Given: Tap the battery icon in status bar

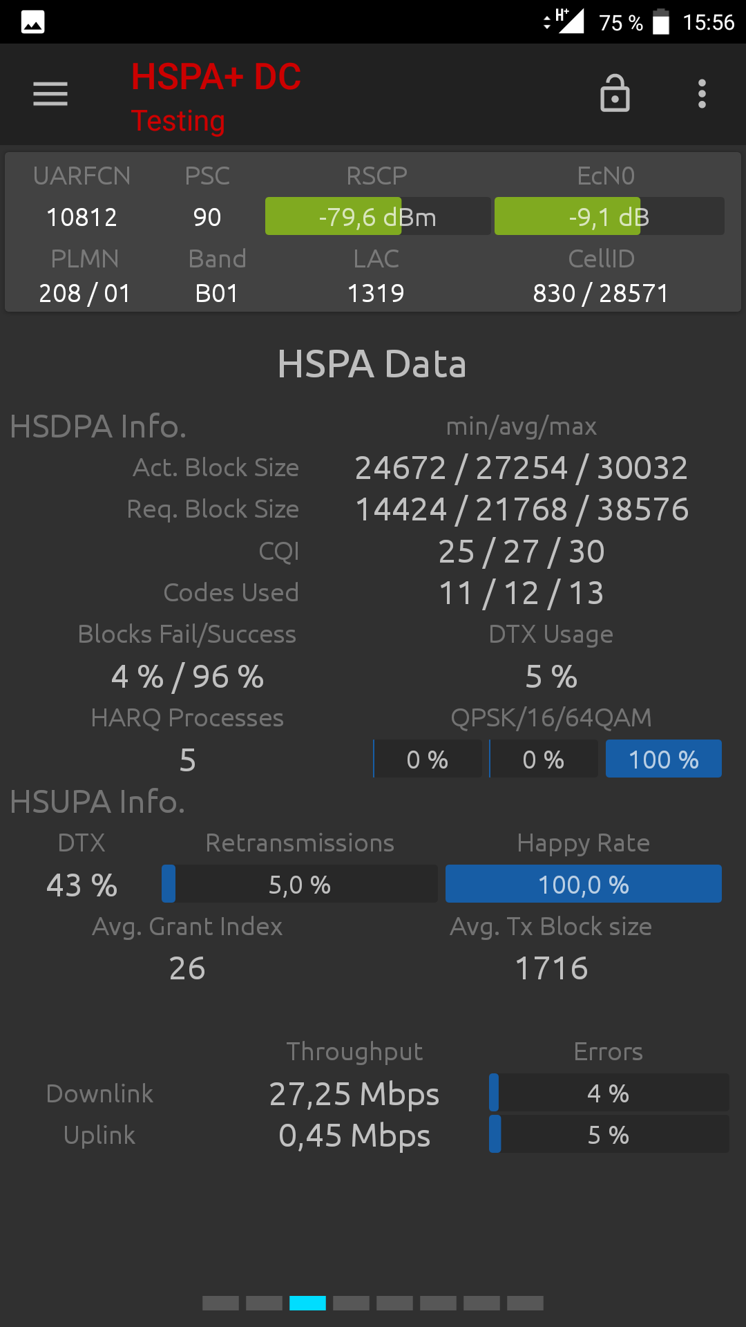Looking at the screenshot, I should (661, 21).
